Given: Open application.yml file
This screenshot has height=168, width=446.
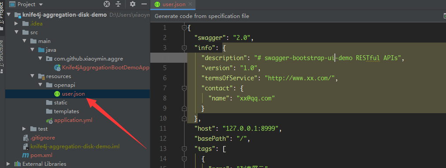Looking at the screenshot, I should tap(73, 120).
